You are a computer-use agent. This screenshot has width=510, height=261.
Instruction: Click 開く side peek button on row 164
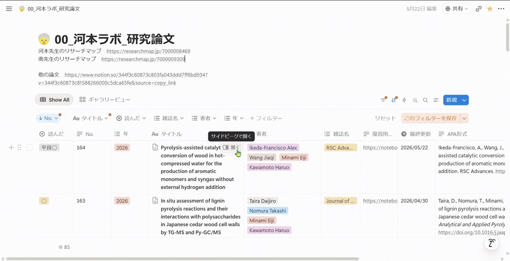coord(232,148)
